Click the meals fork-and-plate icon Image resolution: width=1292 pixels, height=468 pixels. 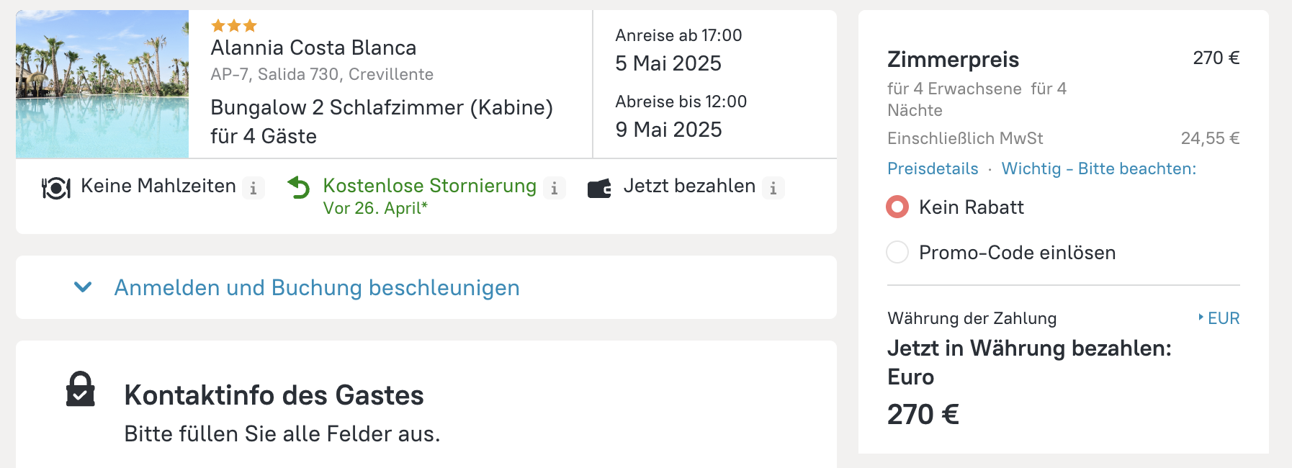(x=55, y=188)
